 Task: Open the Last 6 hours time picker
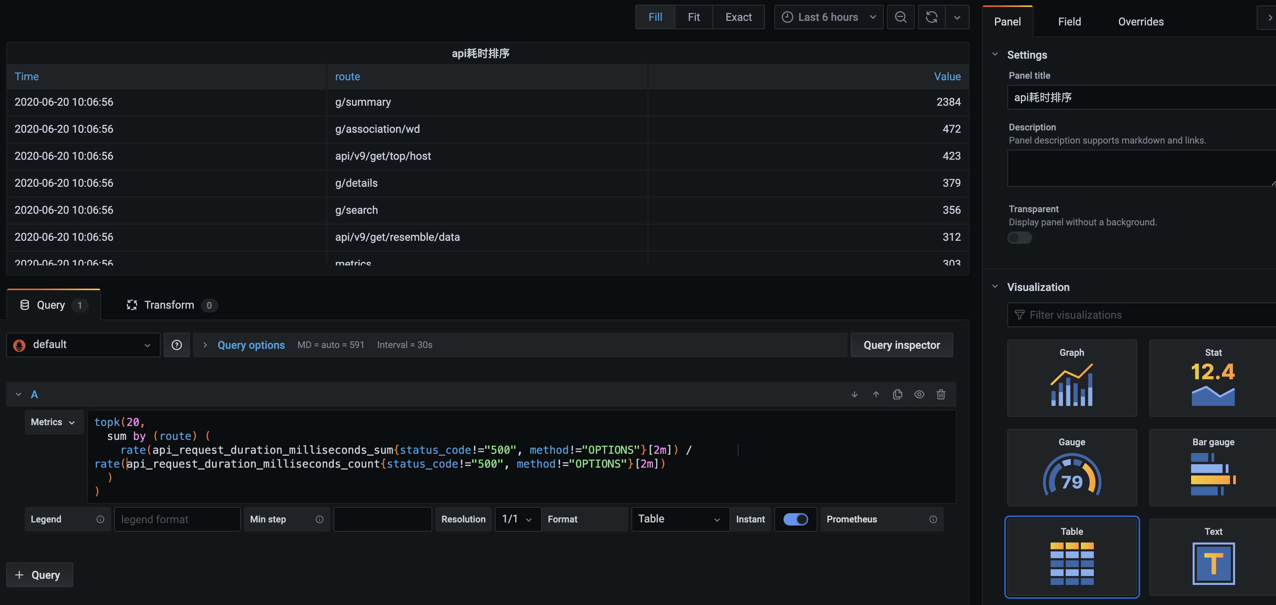tap(828, 17)
